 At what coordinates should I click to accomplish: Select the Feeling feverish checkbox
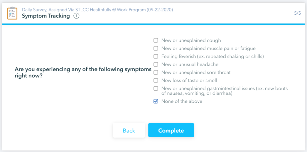pyautogui.click(x=156, y=56)
